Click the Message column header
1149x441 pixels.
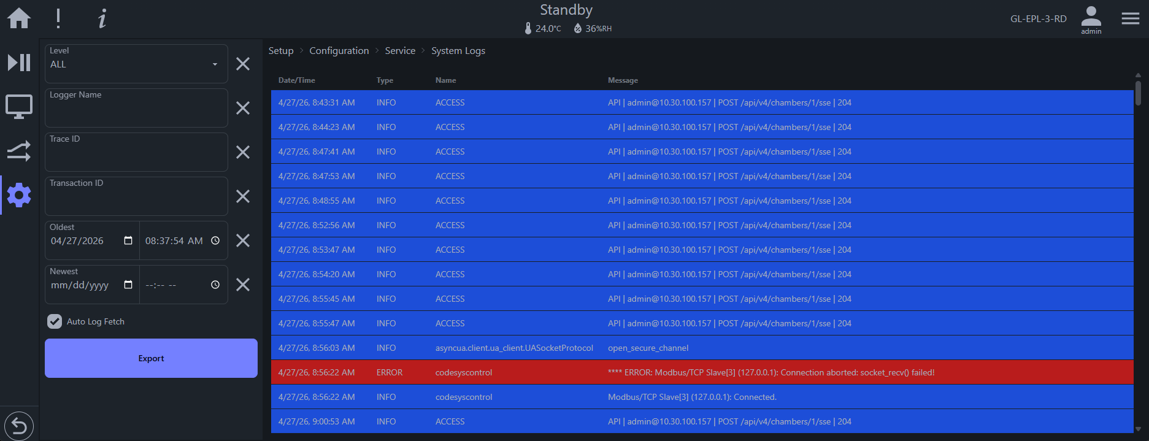pyautogui.click(x=623, y=80)
